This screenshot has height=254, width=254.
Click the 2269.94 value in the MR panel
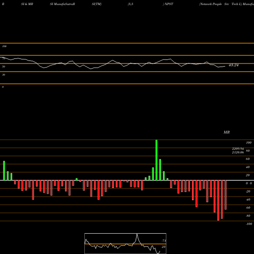tap(238, 149)
